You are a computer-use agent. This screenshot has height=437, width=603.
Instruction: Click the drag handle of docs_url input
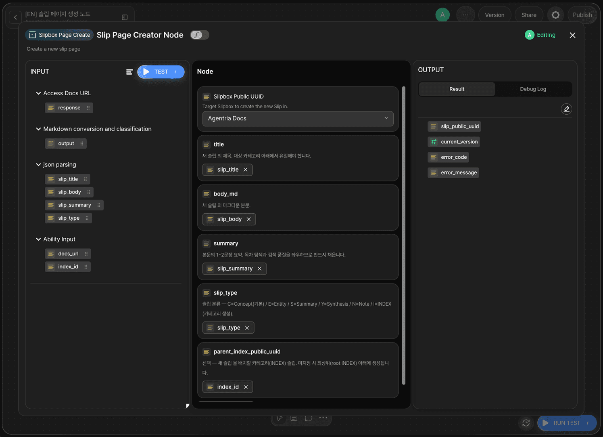pos(86,254)
